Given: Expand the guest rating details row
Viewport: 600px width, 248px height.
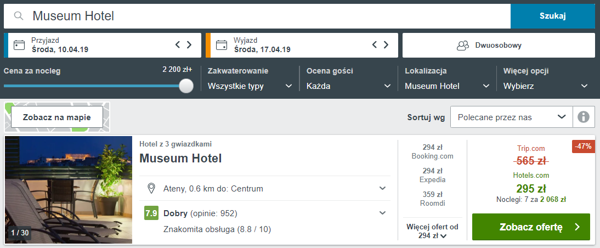Looking at the screenshot, I should 382,213.
